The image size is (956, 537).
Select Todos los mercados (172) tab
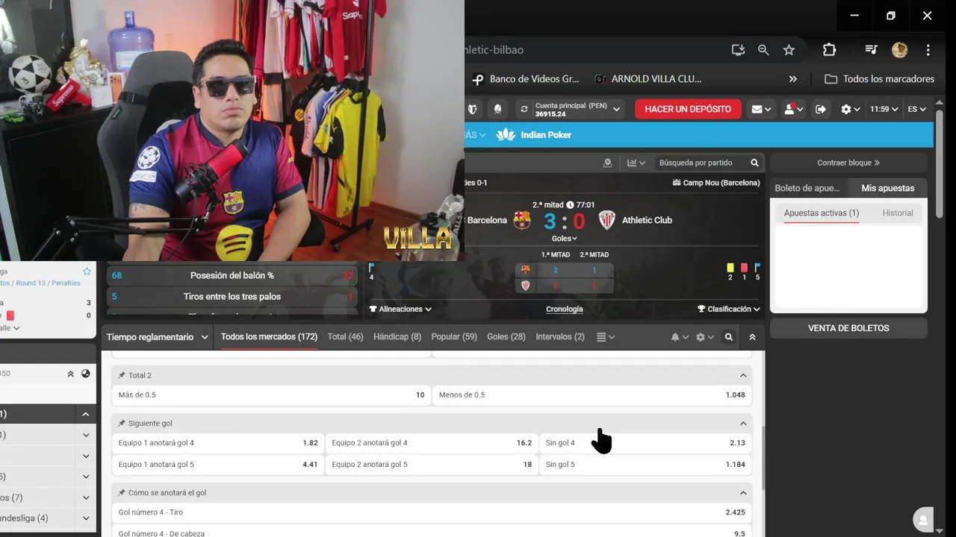[269, 337]
